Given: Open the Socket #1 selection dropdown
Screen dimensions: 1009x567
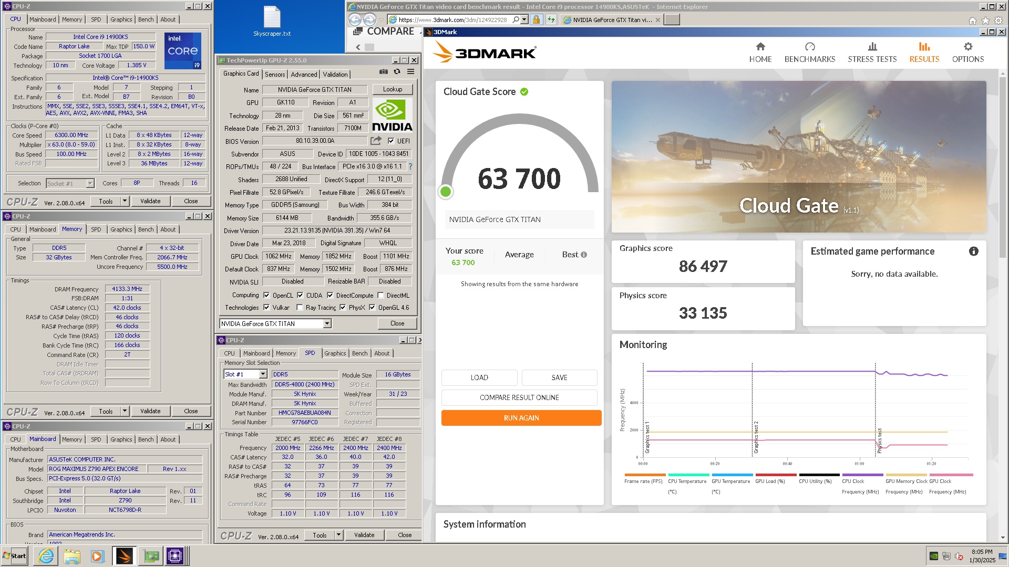Looking at the screenshot, I should pyautogui.click(x=90, y=184).
